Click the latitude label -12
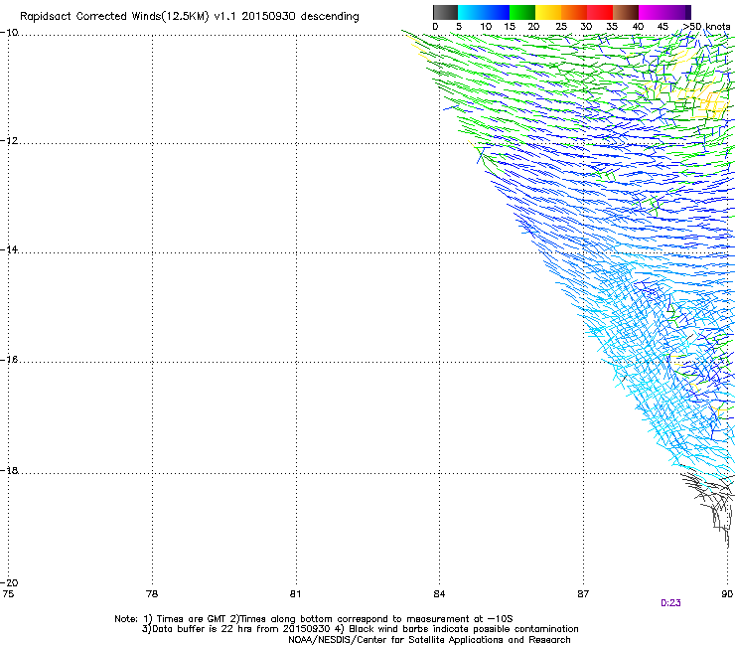Screen dimensions: 735x646 (x=9, y=140)
